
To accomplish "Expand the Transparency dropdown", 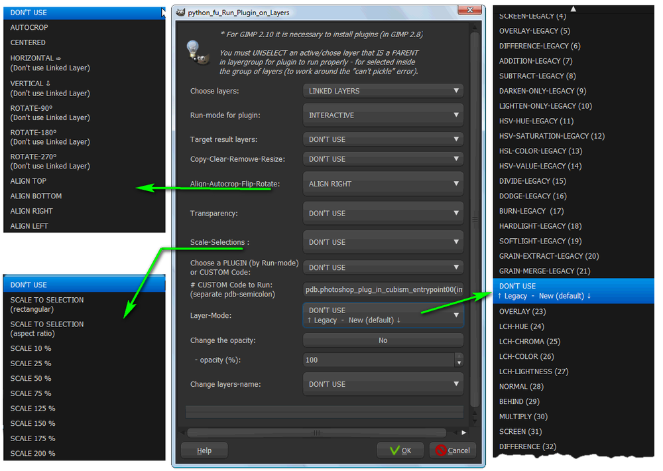I will point(383,214).
